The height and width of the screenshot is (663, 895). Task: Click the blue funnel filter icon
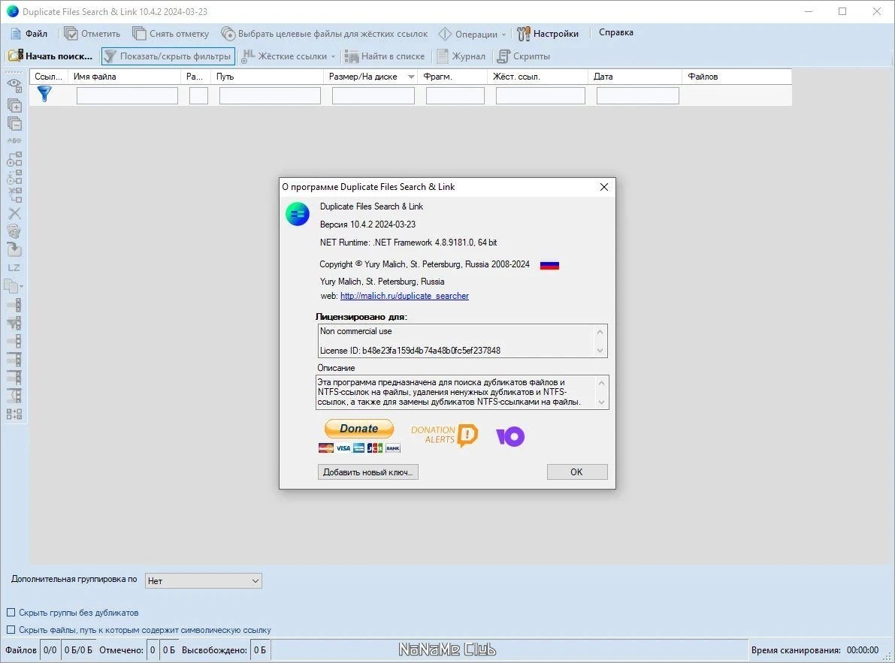(44, 94)
